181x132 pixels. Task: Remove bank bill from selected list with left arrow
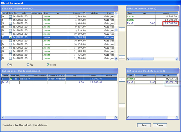click(122, 57)
